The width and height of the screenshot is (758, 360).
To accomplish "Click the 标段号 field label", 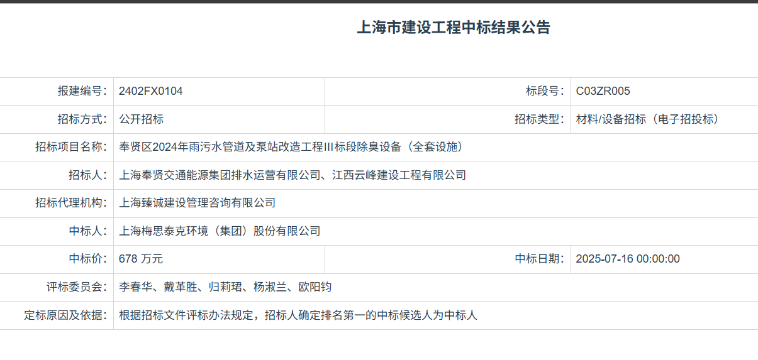I will point(545,91).
